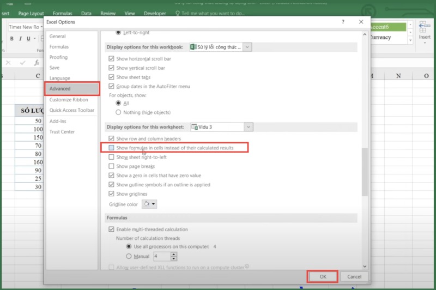The image size is (436, 290).
Task: Decrease the manual threads spinner value
Action: pyautogui.click(x=173, y=258)
